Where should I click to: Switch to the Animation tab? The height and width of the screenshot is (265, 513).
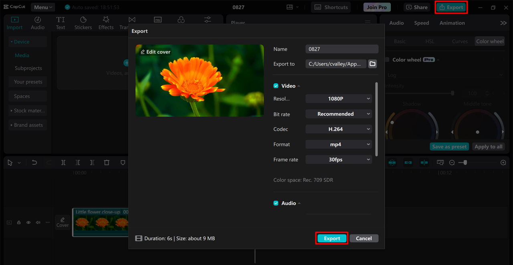pos(452,23)
